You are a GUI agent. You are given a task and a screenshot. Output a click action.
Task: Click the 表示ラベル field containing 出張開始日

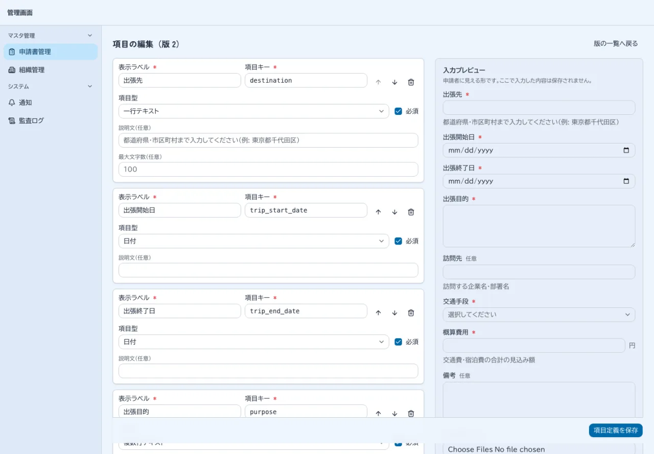pyautogui.click(x=180, y=210)
